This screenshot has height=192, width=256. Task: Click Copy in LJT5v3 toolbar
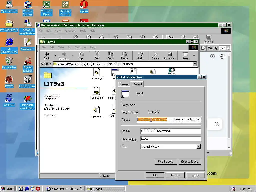point(111,56)
